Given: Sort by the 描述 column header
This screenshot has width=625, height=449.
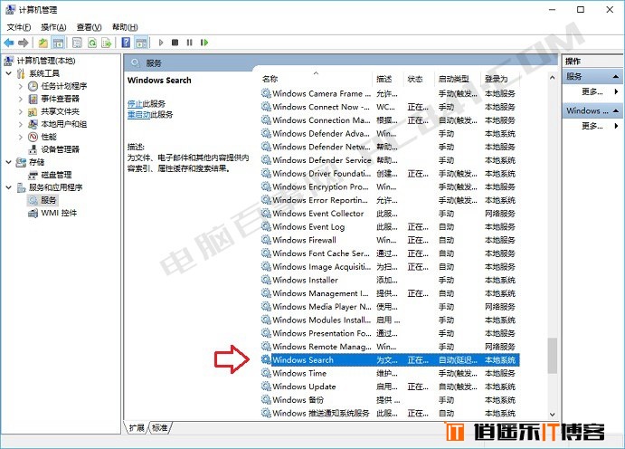Looking at the screenshot, I should click(x=388, y=79).
